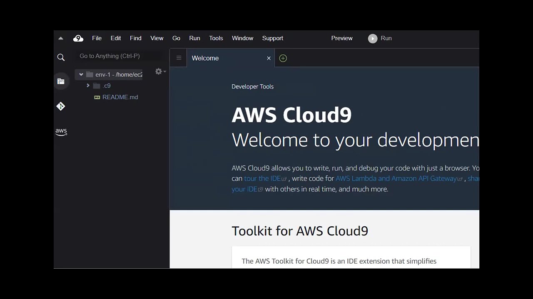Open the Source Control git icon
Image resolution: width=533 pixels, height=299 pixels.
click(x=61, y=106)
